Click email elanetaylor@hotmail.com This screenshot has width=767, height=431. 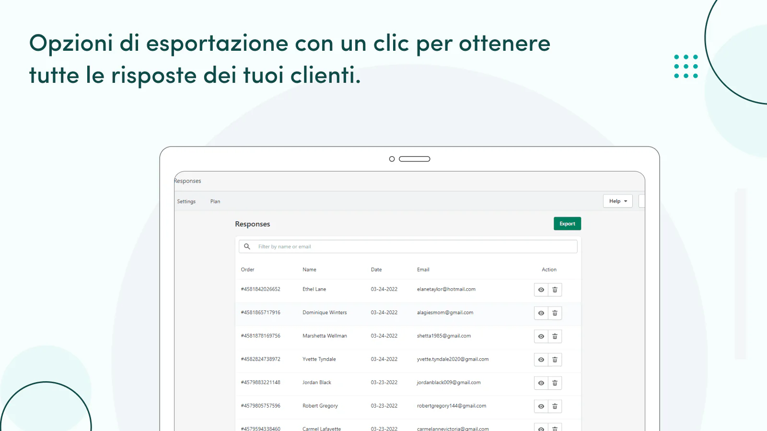coord(446,289)
